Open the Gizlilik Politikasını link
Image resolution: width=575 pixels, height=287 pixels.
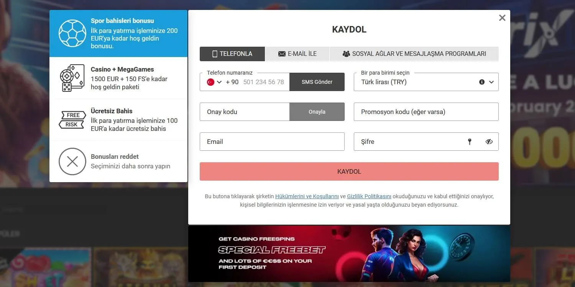369,196
